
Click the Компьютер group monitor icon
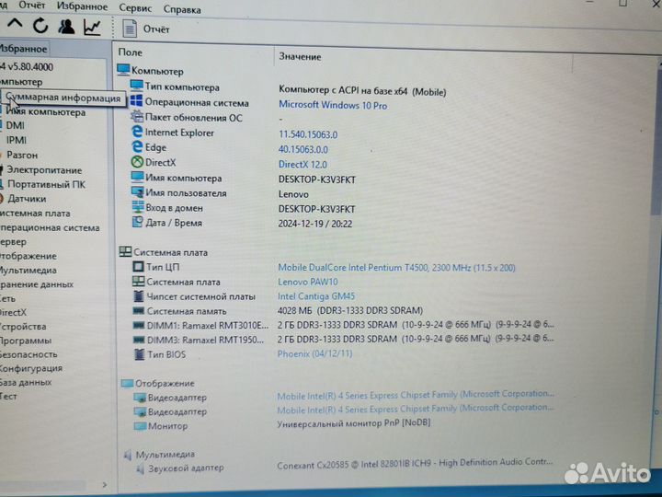(123, 70)
